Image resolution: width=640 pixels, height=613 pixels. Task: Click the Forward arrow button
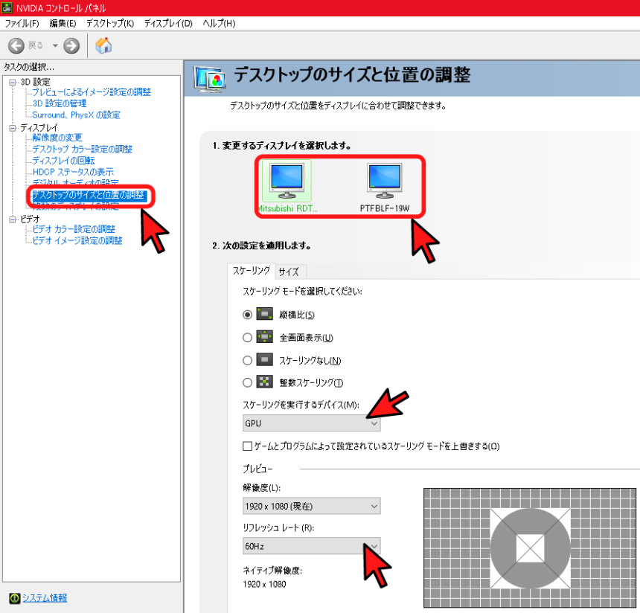(71, 45)
